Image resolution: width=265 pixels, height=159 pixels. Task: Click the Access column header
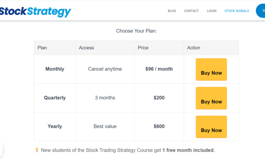(x=86, y=48)
